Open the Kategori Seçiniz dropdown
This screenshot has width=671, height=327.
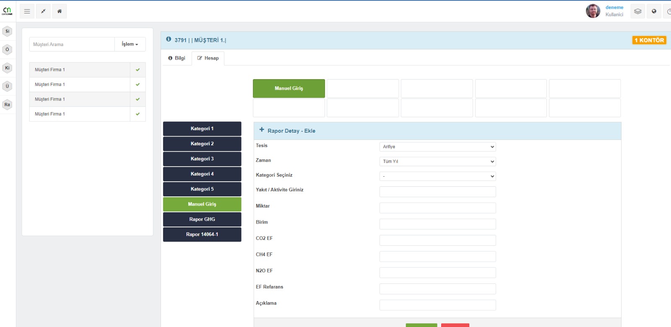(437, 176)
